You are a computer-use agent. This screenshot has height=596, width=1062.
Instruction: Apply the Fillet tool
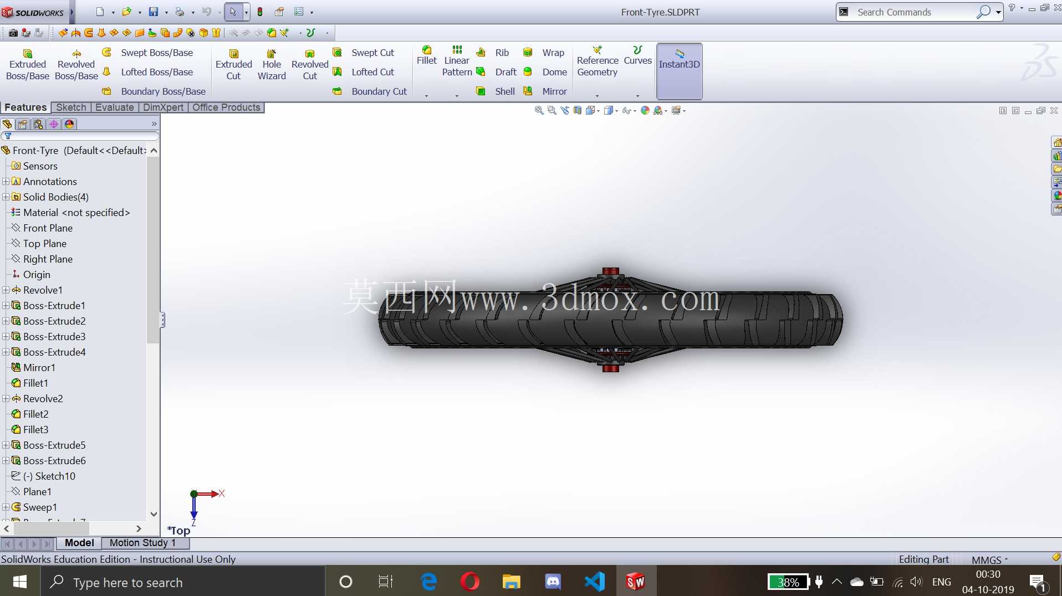[x=427, y=55]
